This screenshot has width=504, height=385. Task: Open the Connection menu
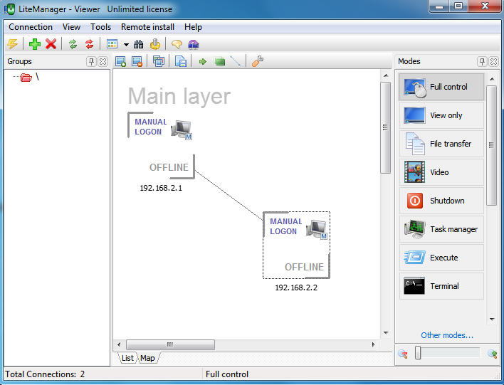click(31, 27)
